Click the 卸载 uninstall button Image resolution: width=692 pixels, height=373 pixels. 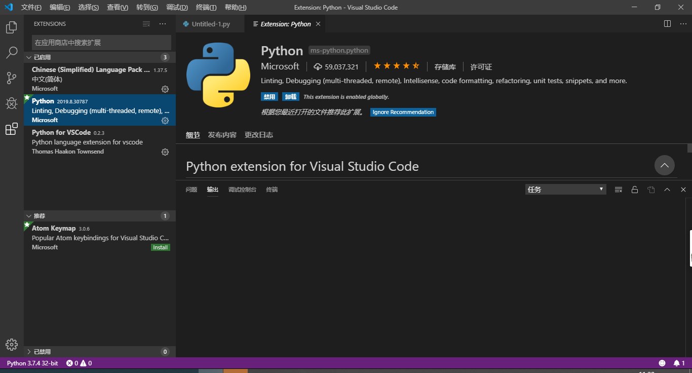(x=291, y=97)
